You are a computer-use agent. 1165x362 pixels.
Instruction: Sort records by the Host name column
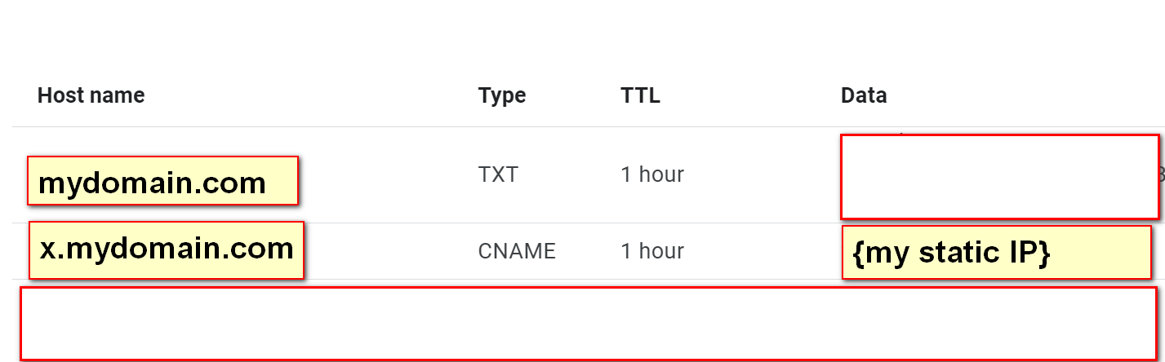coord(91,95)
